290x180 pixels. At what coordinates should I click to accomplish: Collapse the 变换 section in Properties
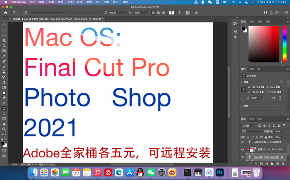tap(241, 82)
